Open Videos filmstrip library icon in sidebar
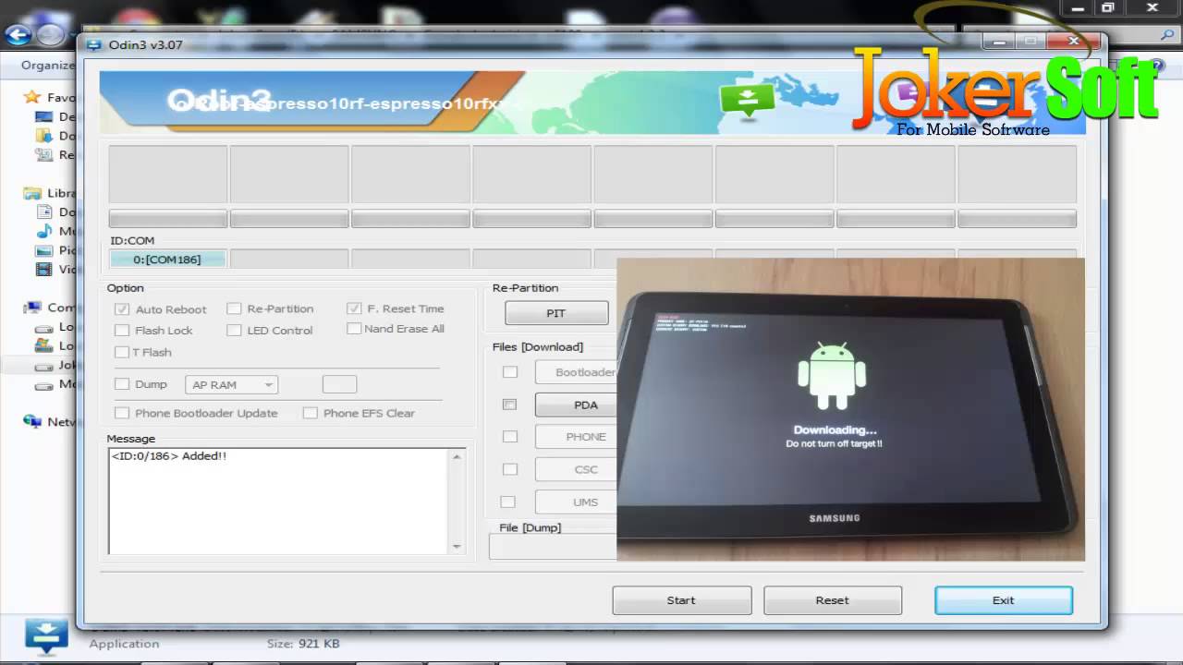The image size is (1183, 665). 43,270
